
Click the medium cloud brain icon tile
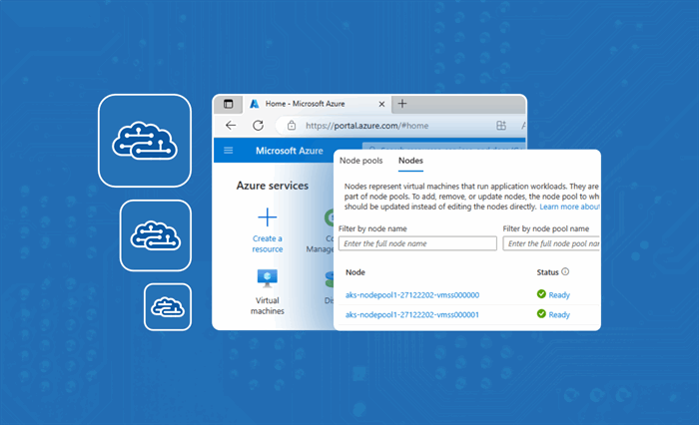156,235
